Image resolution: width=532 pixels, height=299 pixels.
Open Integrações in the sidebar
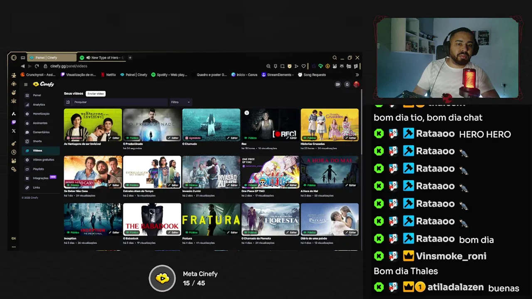pos(40,178)
